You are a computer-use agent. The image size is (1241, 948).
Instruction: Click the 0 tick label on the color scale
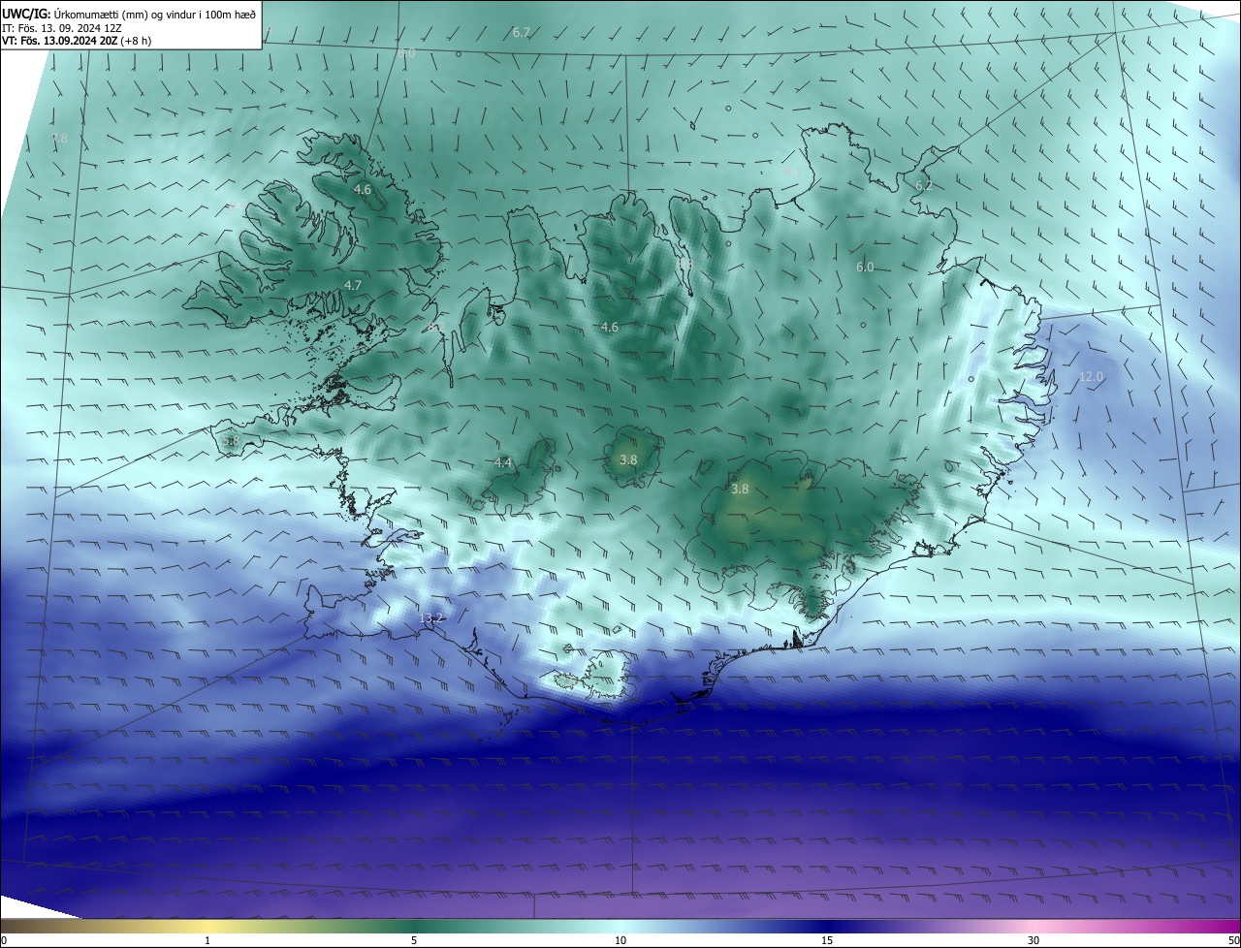4,940
